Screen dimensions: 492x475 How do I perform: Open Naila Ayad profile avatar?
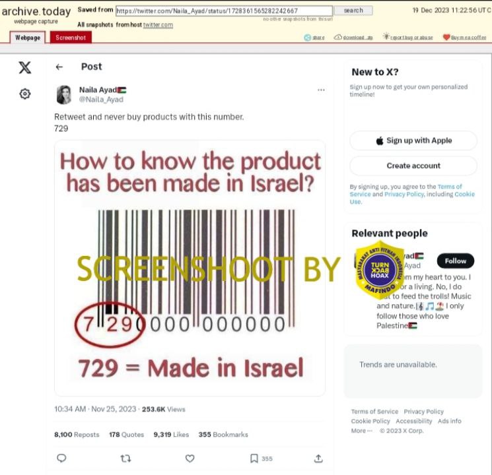click(x=64, y=95)
